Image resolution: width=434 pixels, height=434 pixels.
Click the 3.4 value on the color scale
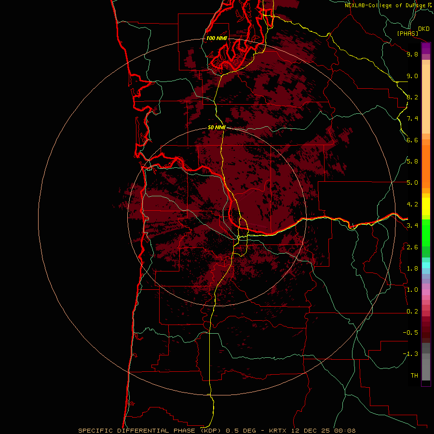412,226
